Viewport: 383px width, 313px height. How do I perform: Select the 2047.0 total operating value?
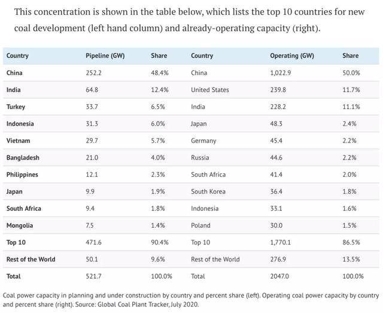pos(281,276)
